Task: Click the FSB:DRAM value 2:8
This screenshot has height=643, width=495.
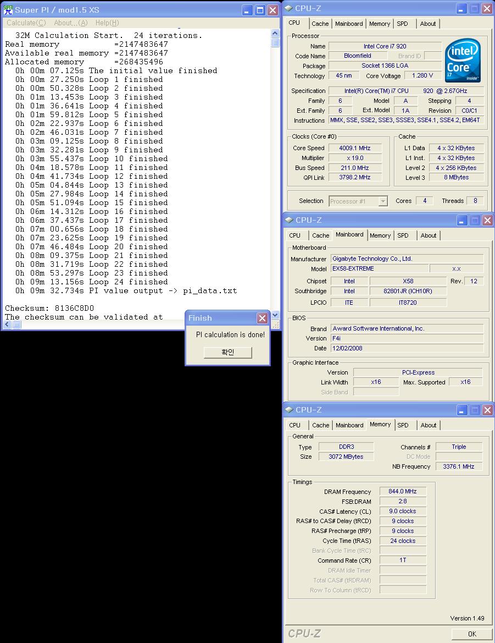Action: 403,501
